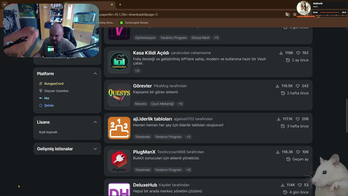Open the ajLeaderboards orange podium icon
348x196 pixels.
pos(119,128)
